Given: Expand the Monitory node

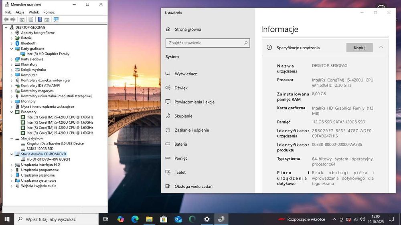Looking at the screenshot, I should pyautogui.click(x=12, y=101).
